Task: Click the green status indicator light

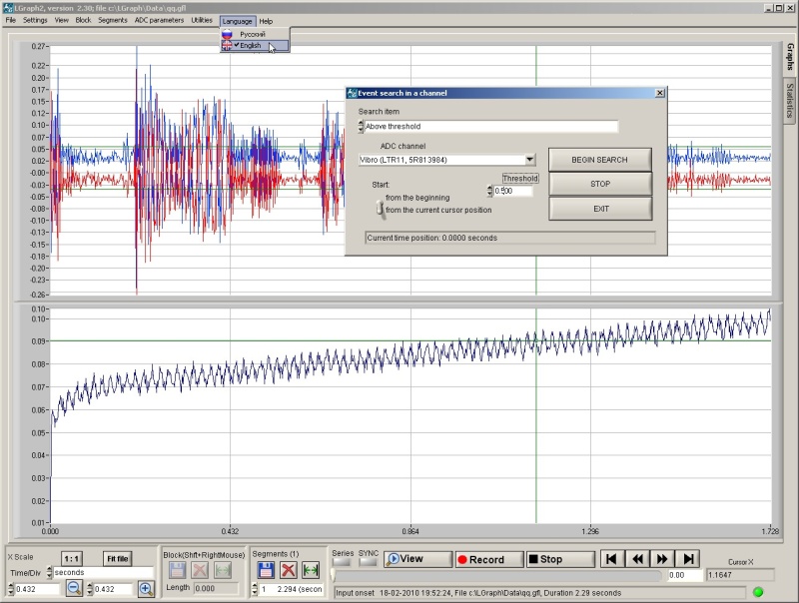Action: pyautogui.click(x=758, y=592)
